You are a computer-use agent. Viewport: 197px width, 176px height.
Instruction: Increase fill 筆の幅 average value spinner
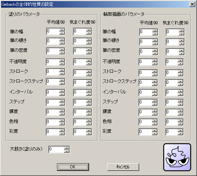(x=62, y=30)
